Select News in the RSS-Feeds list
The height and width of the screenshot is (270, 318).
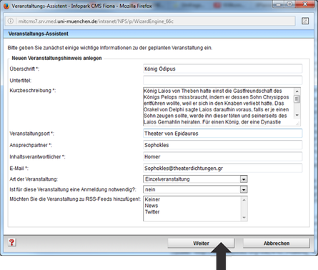(x=151, y=206)
